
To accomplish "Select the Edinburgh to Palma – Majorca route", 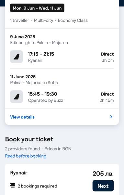I will pyautogui.click(x=39, y=43).
